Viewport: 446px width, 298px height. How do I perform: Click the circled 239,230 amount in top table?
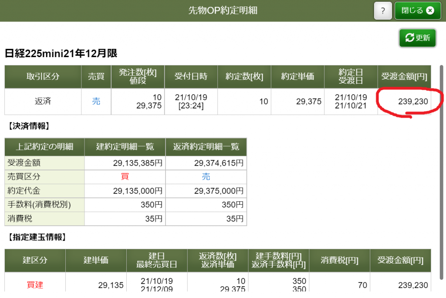413,102
